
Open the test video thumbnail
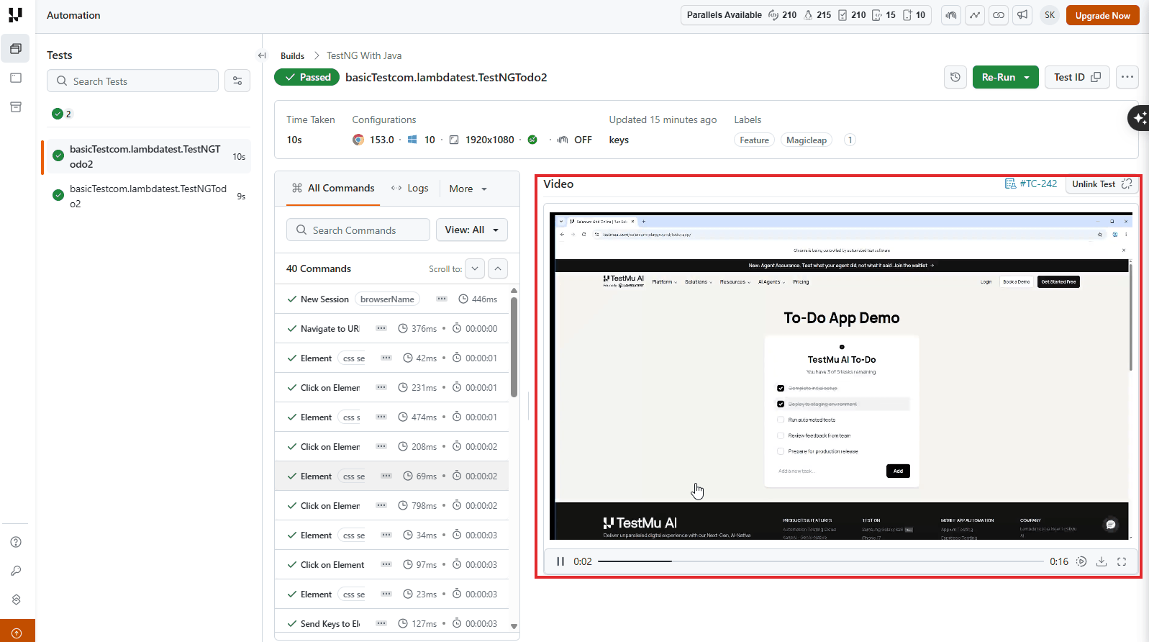point(841,376)
